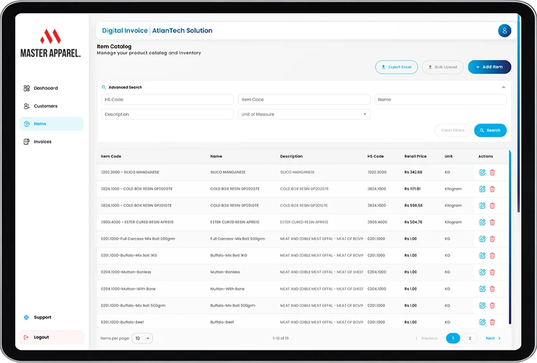This screenshot has height=363, width=537.
Task: Open Invoices from the sidebar
Action: tap(51, 142)
